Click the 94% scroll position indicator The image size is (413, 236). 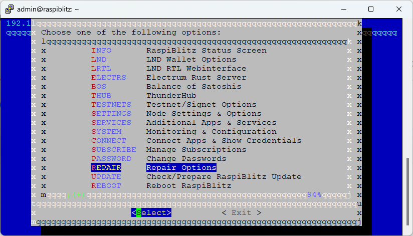pos(314,194)
